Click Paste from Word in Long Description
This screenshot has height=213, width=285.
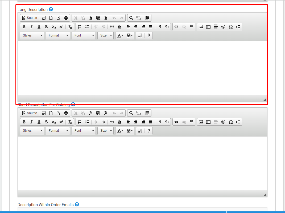(106, 18)
